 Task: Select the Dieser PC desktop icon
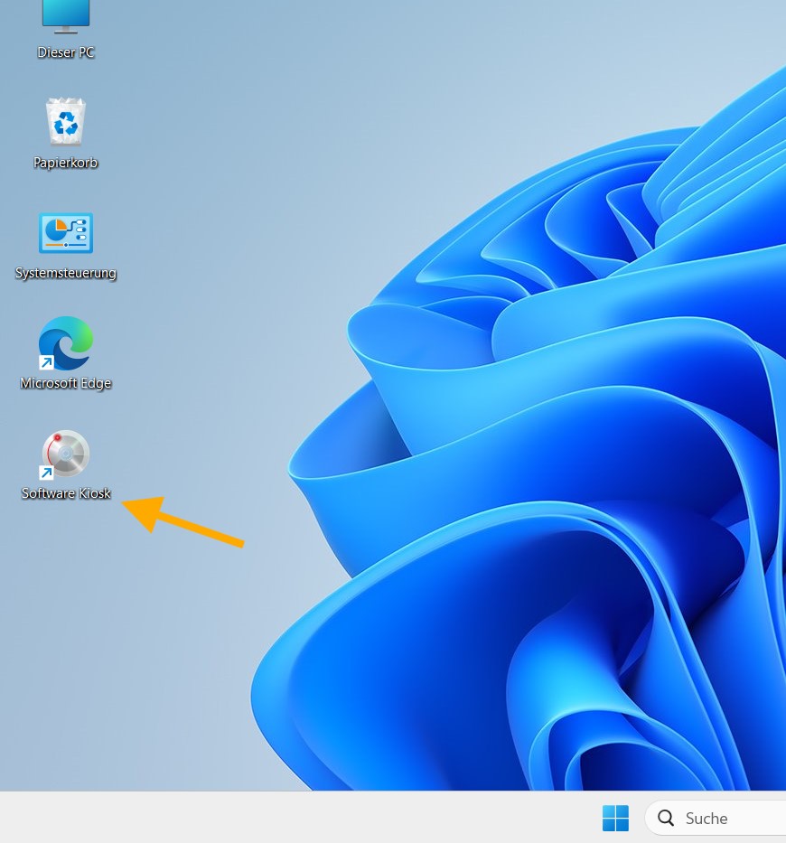coord(66,16)
